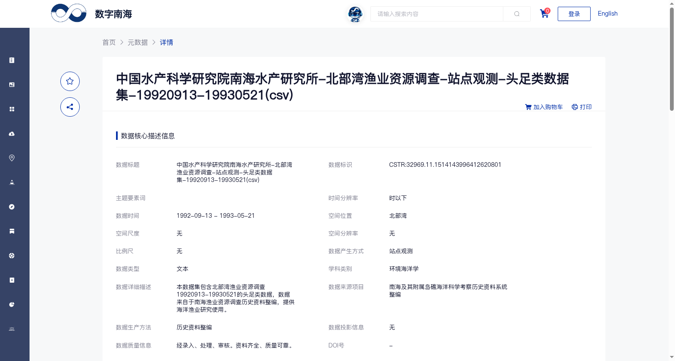Click the 数据核心描述信息 section heading
Viewport: 675px width, 361px height.
148,136
